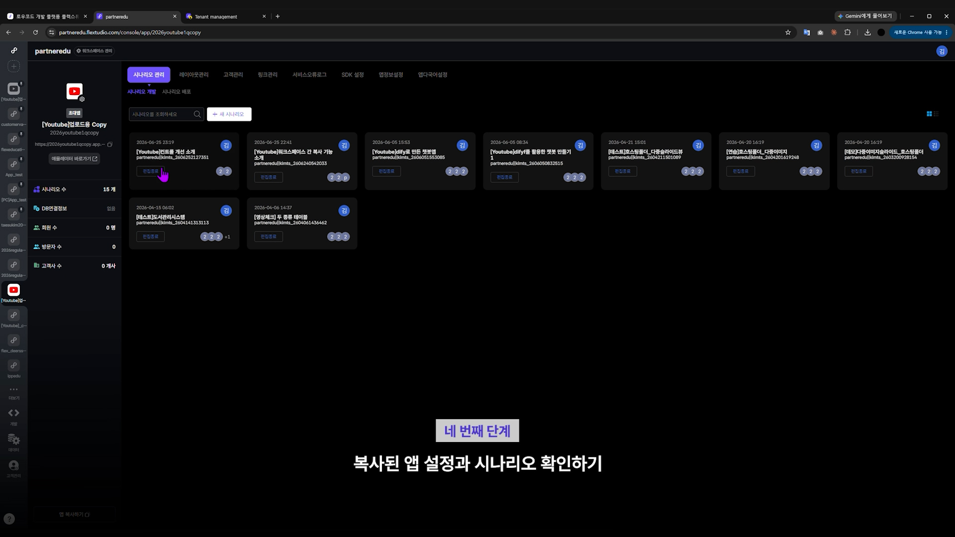Reload the page in Chrome
955x537 pixels.
pyautogui.click(x=35, y=32)
